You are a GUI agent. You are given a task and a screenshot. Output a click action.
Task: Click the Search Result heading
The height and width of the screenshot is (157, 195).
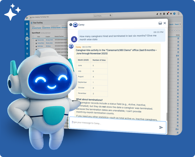coord(36,33)
